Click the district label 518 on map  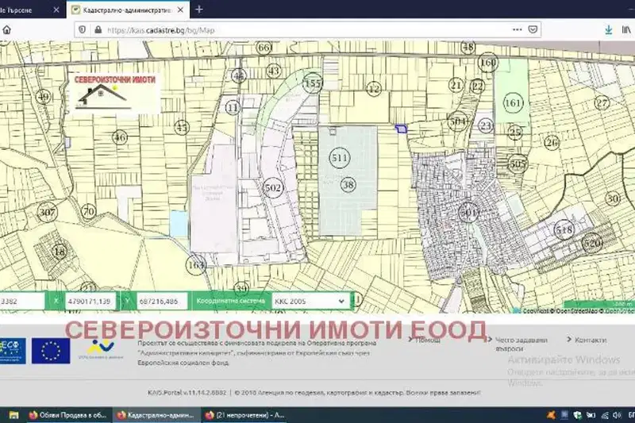pos(564,230)
